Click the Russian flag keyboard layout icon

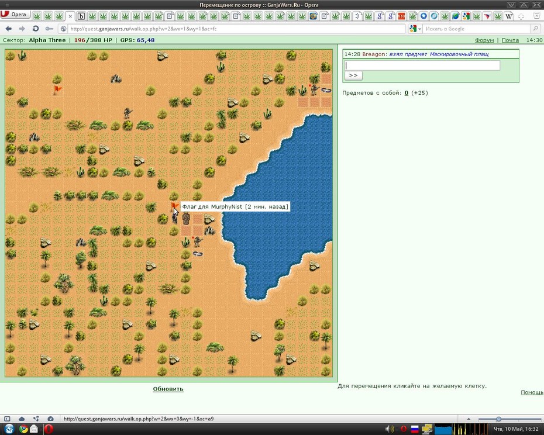coord(415,430)
